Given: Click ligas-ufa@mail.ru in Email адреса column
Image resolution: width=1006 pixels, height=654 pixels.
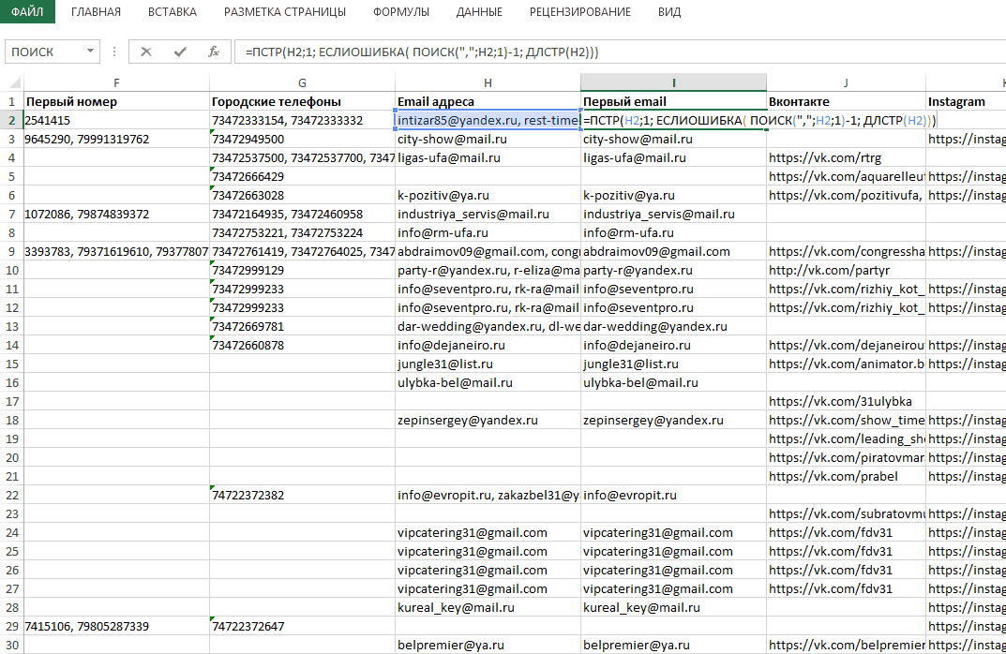Looking at the screenshot, I should [x=488, y=157].
